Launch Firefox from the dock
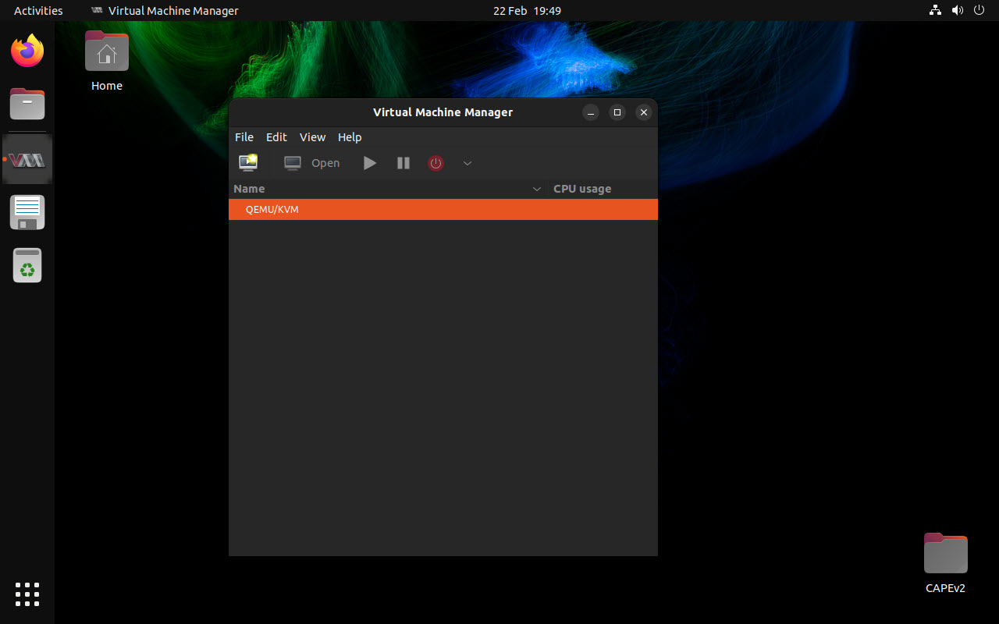999x624 pixels. [27, 50]
